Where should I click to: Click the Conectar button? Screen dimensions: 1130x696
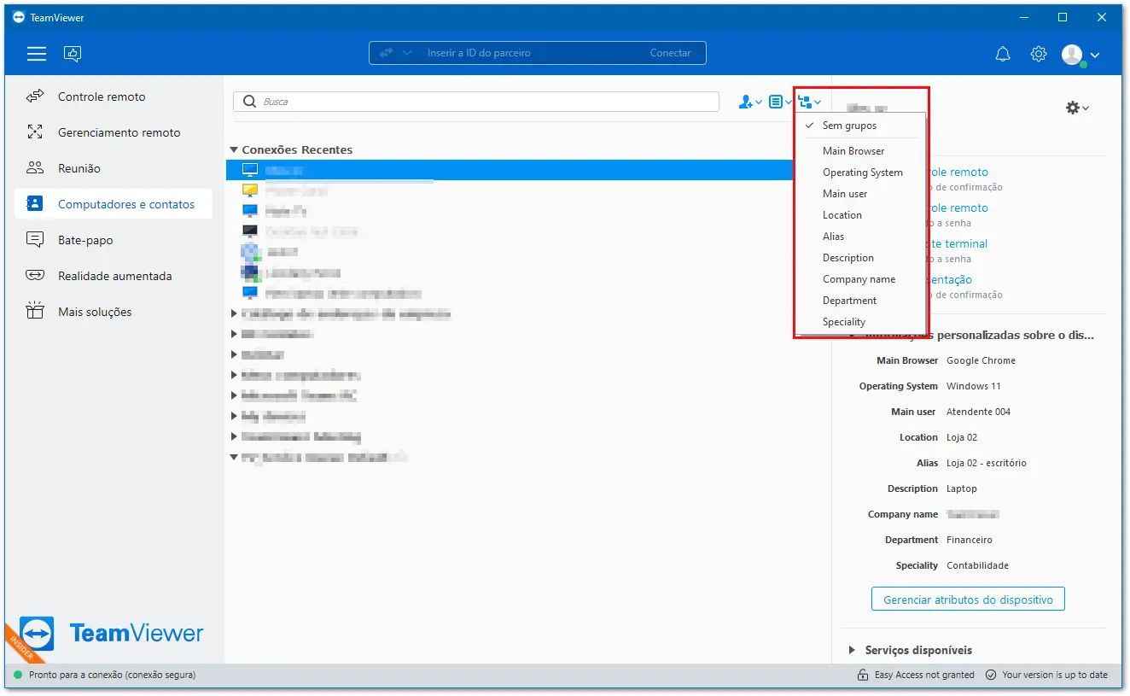(671, 53)
